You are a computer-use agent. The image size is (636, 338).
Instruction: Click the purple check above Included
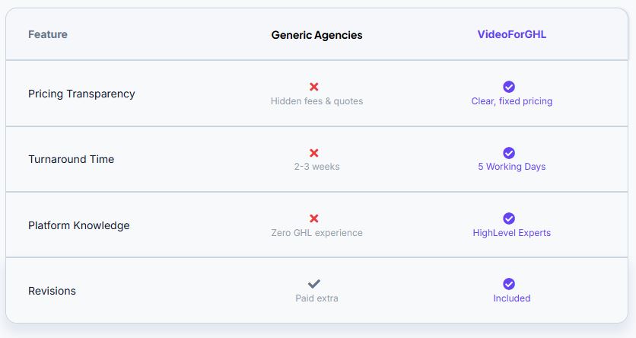(x=509, y=284)
